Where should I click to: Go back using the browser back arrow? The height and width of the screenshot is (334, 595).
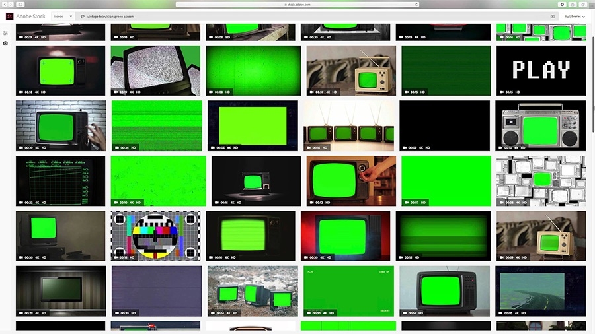(x=5, y=4)
